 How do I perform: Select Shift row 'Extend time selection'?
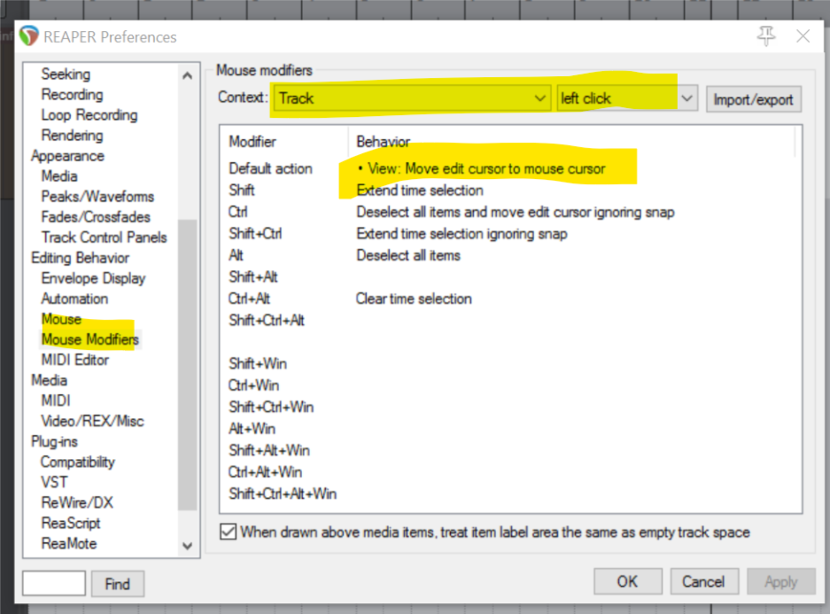click(x=420, y=190)
